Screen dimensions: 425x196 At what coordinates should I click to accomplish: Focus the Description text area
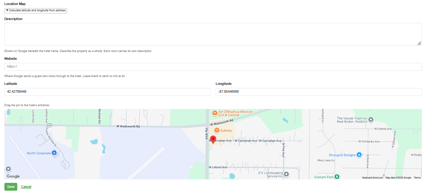click(213, 34)
